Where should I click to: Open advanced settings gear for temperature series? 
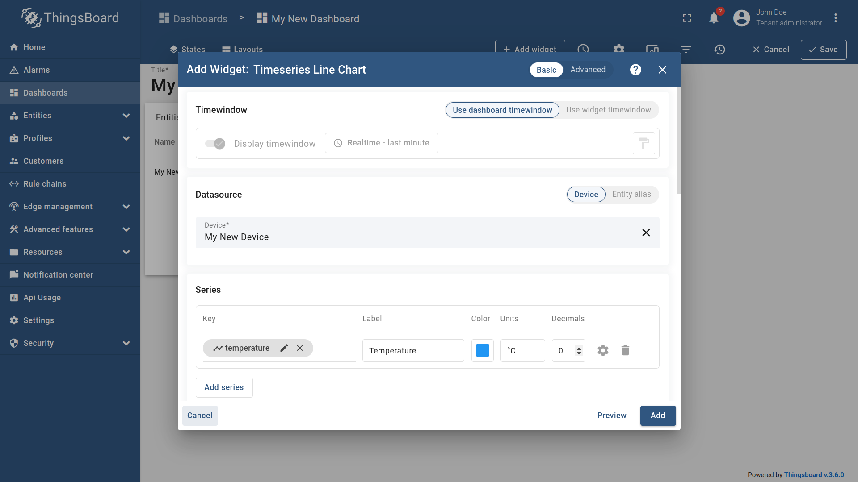[x=603, y=350]
